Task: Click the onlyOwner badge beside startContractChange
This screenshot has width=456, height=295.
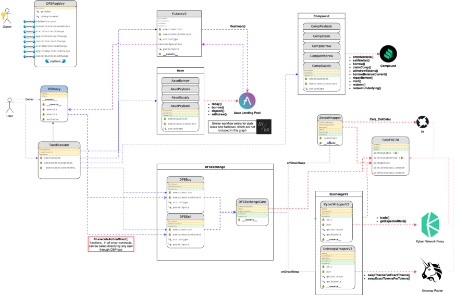Action: tap(29, 31)
